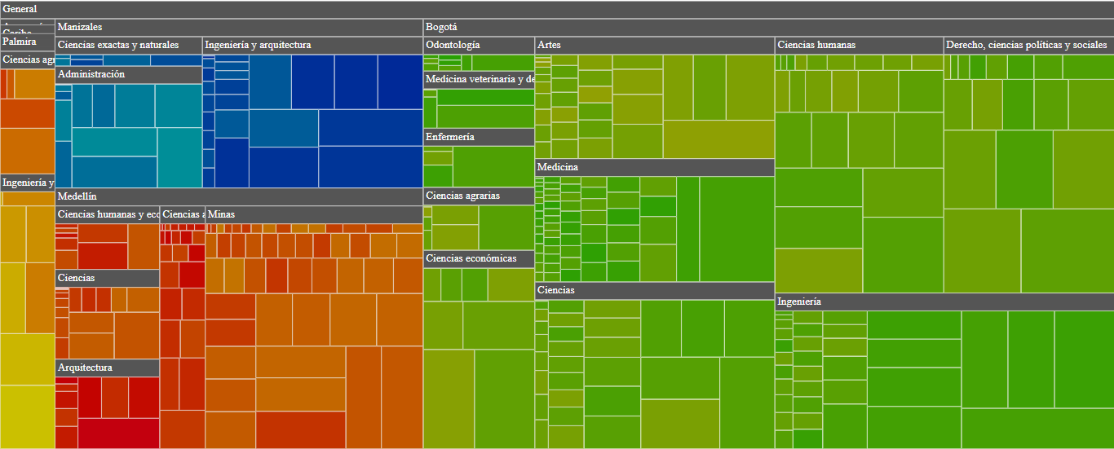The width and height of the screenshot is (1114, 449).
Task: Click the Medicina faculty header
Action: (654, 167)
